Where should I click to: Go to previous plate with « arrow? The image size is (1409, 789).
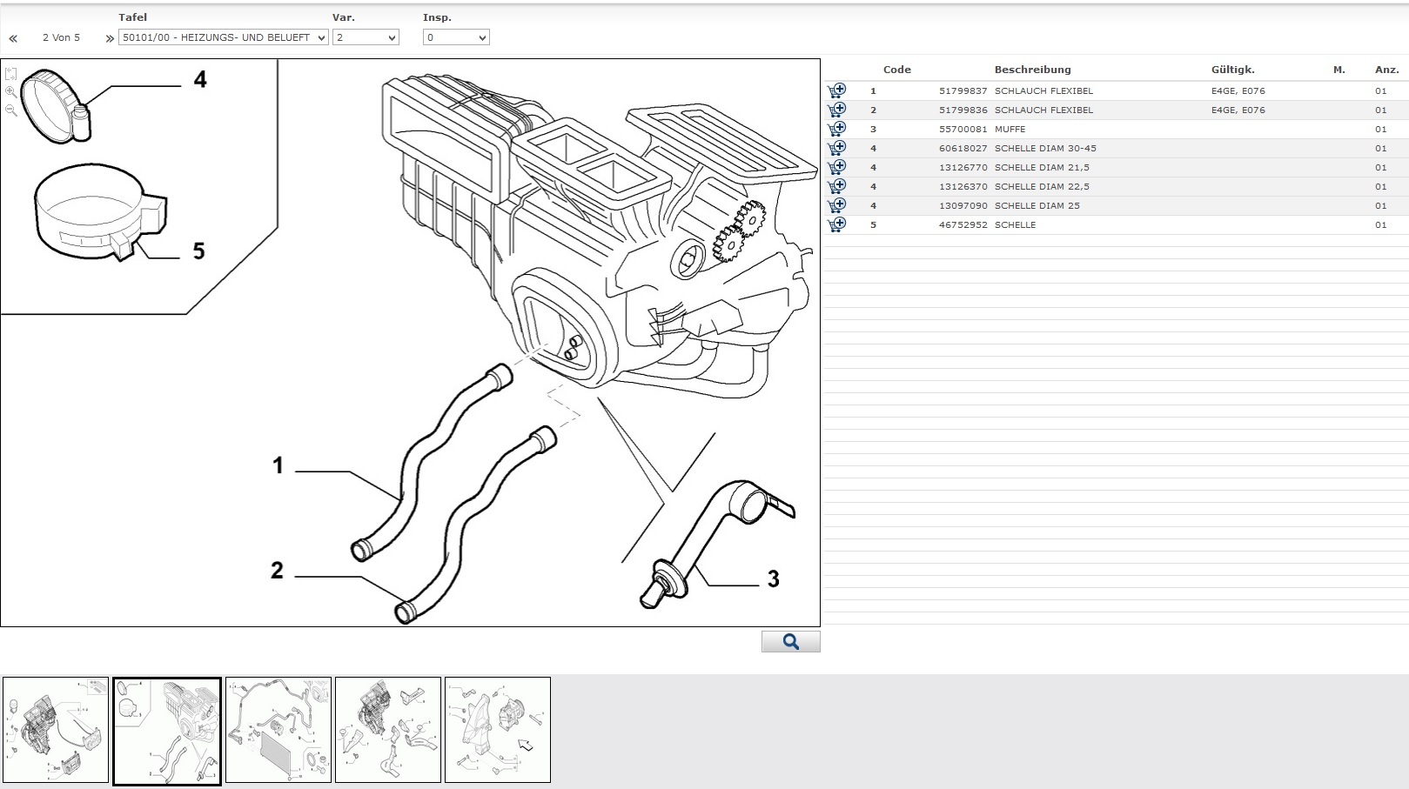coord(13,38)
